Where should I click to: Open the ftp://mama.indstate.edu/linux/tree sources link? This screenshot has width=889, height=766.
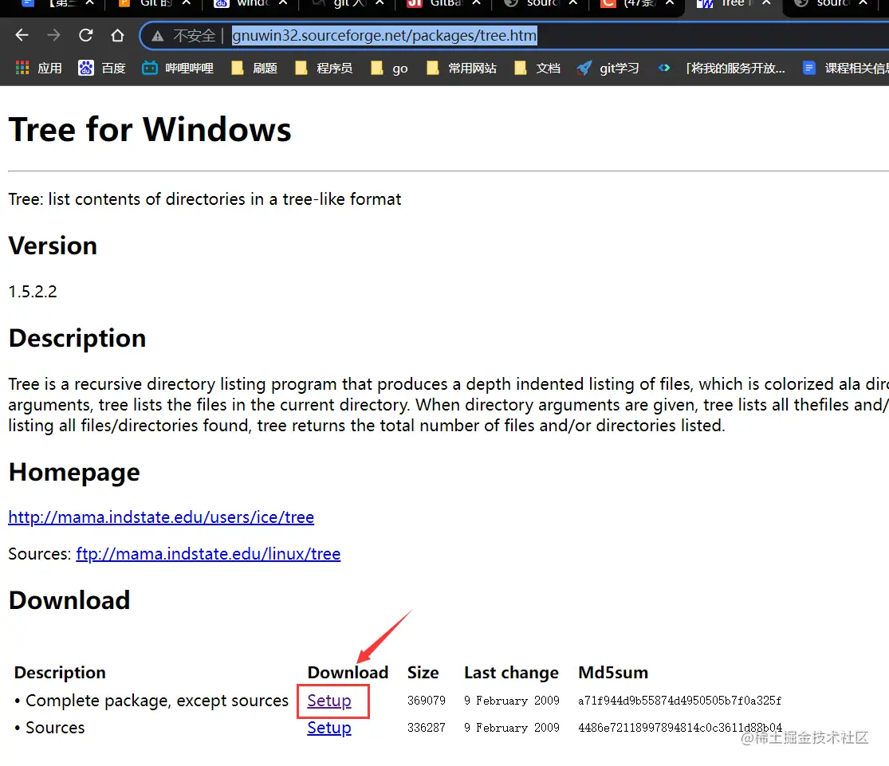(x=208, y=554)
